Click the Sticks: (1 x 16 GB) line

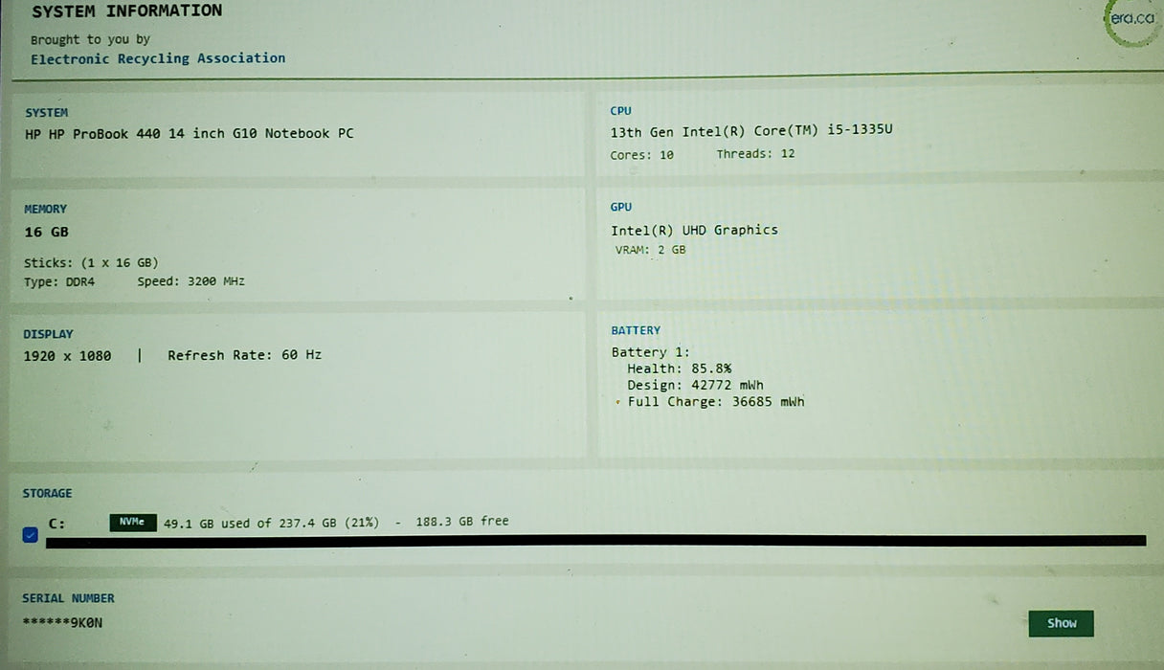click(x=91, y=262)
